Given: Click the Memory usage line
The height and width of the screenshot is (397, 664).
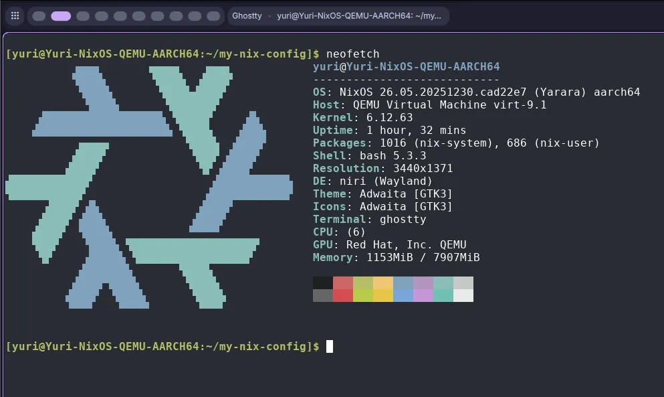Looking at the screenshot, I should pos(396,258).
